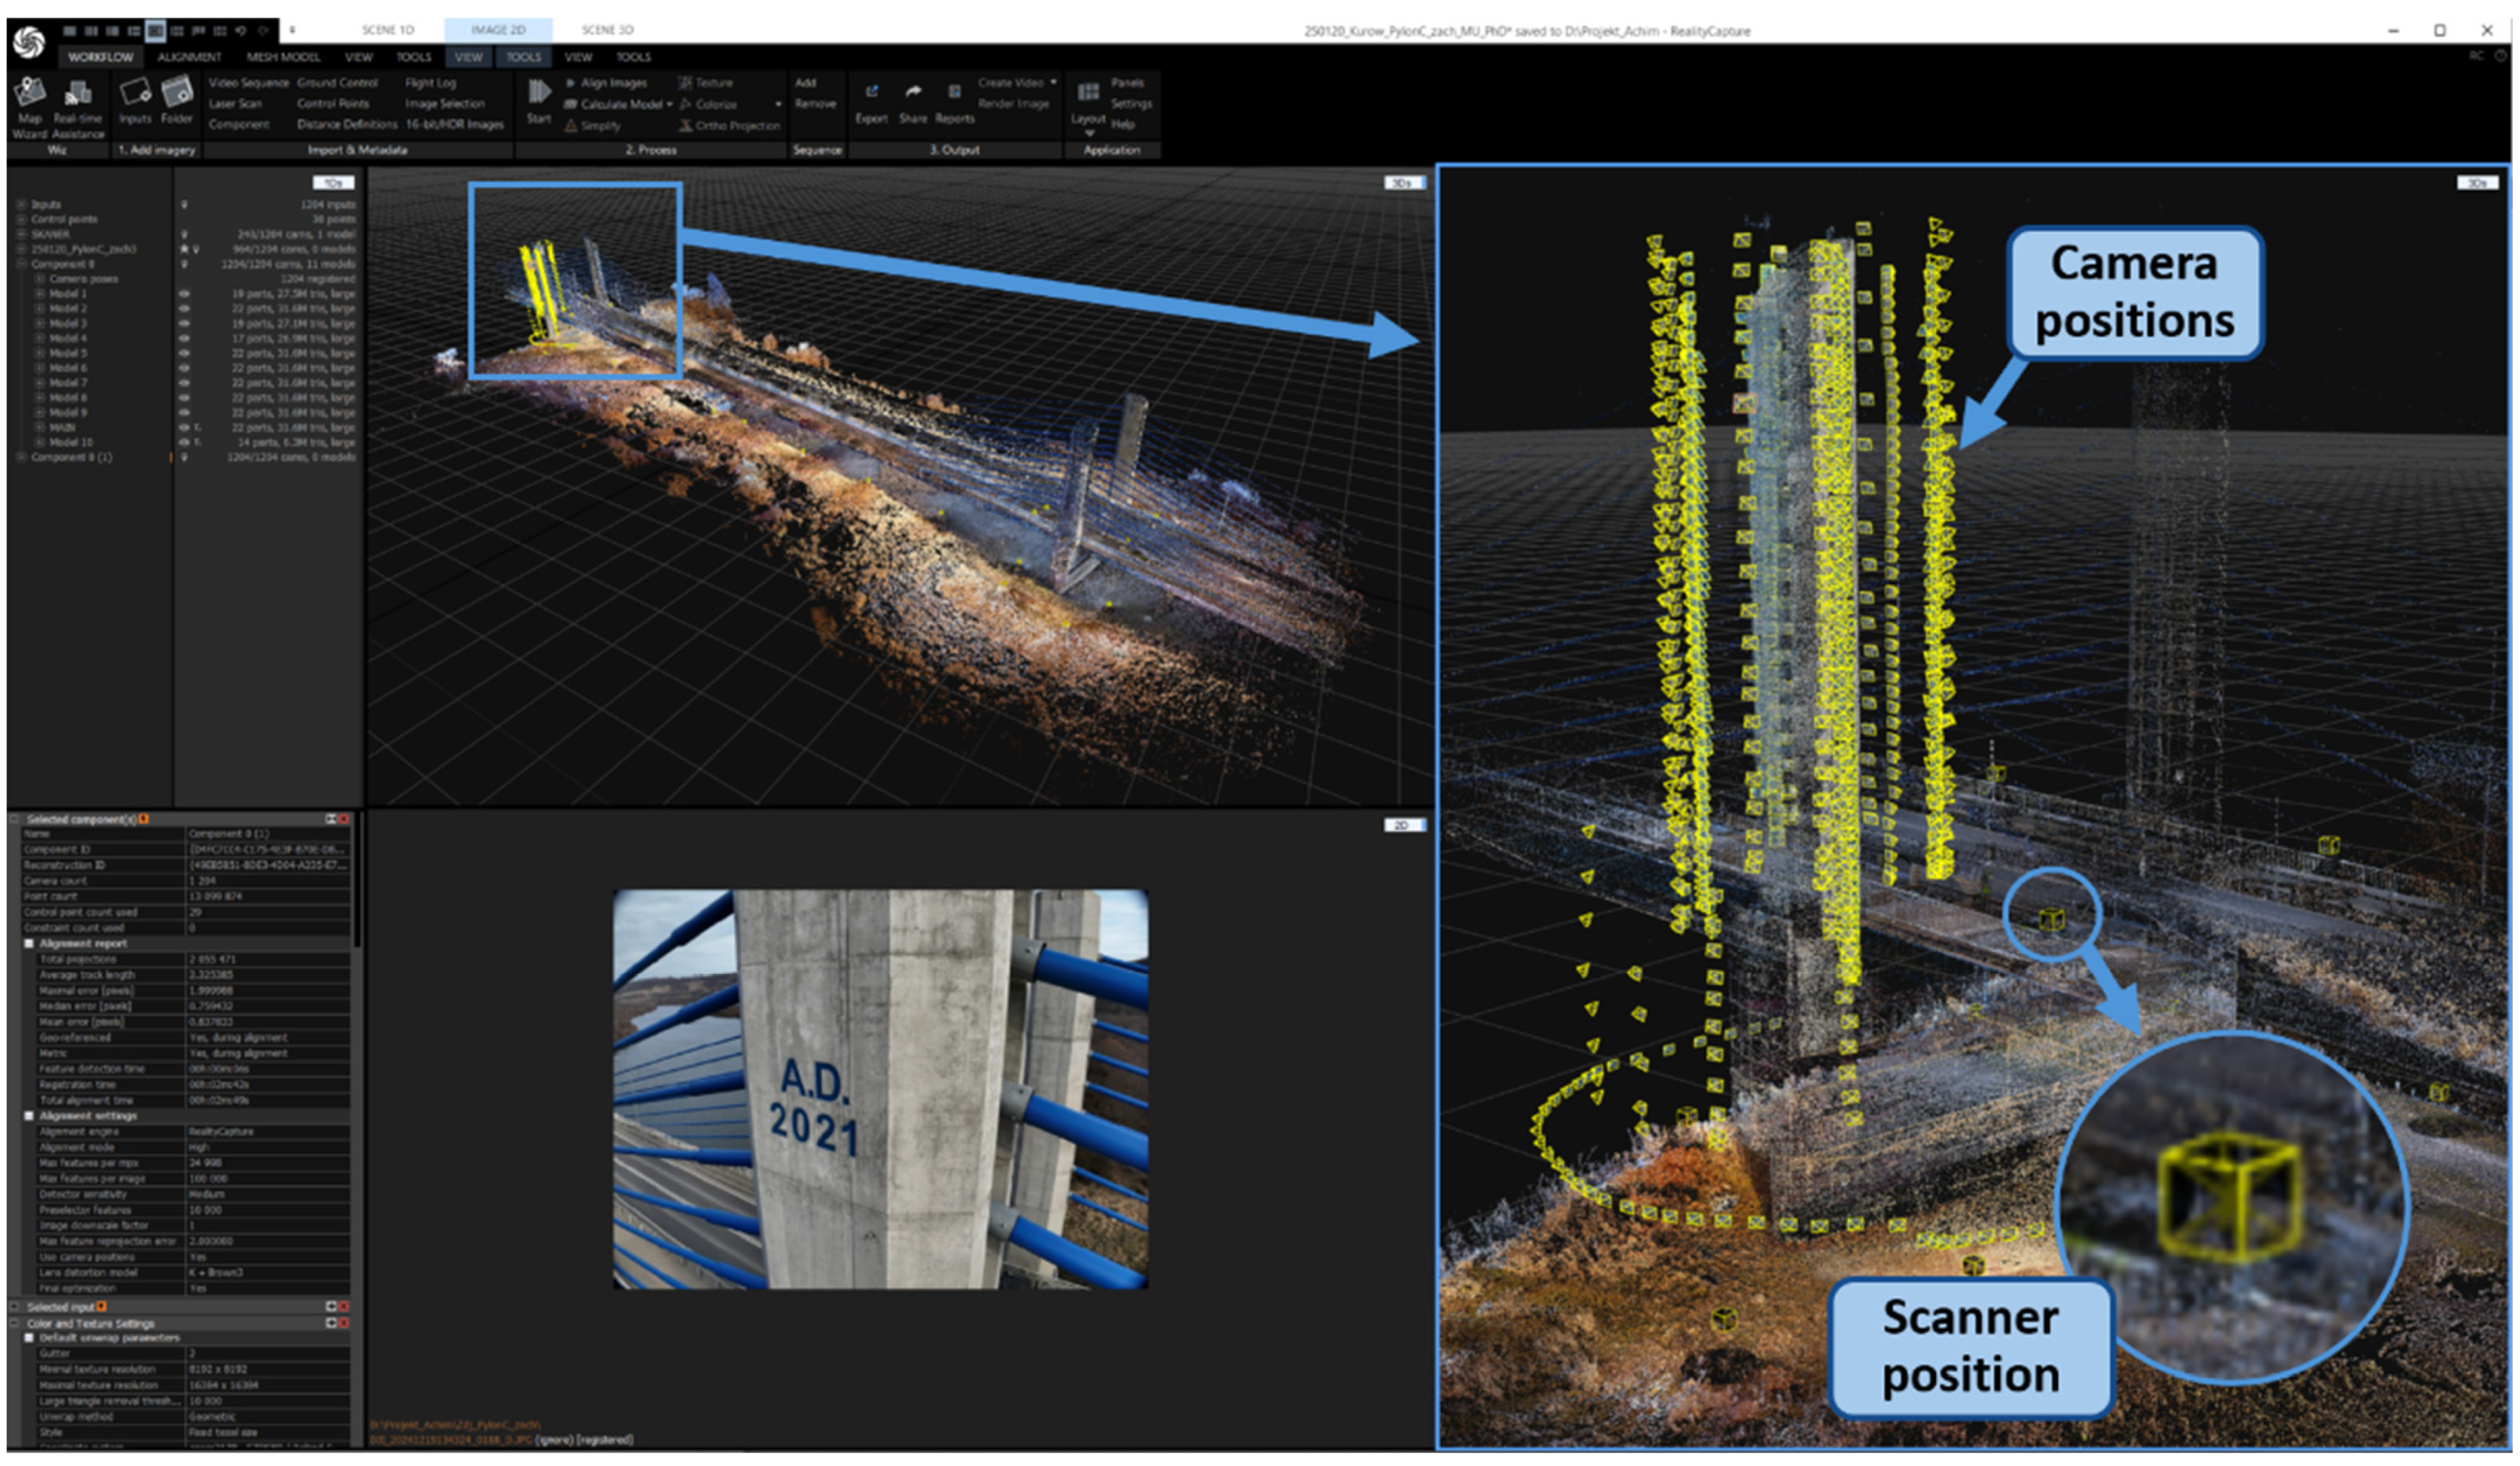Click the RealityCapture application logo
Screen dimensions: 2520x1466
pos(29,42)
